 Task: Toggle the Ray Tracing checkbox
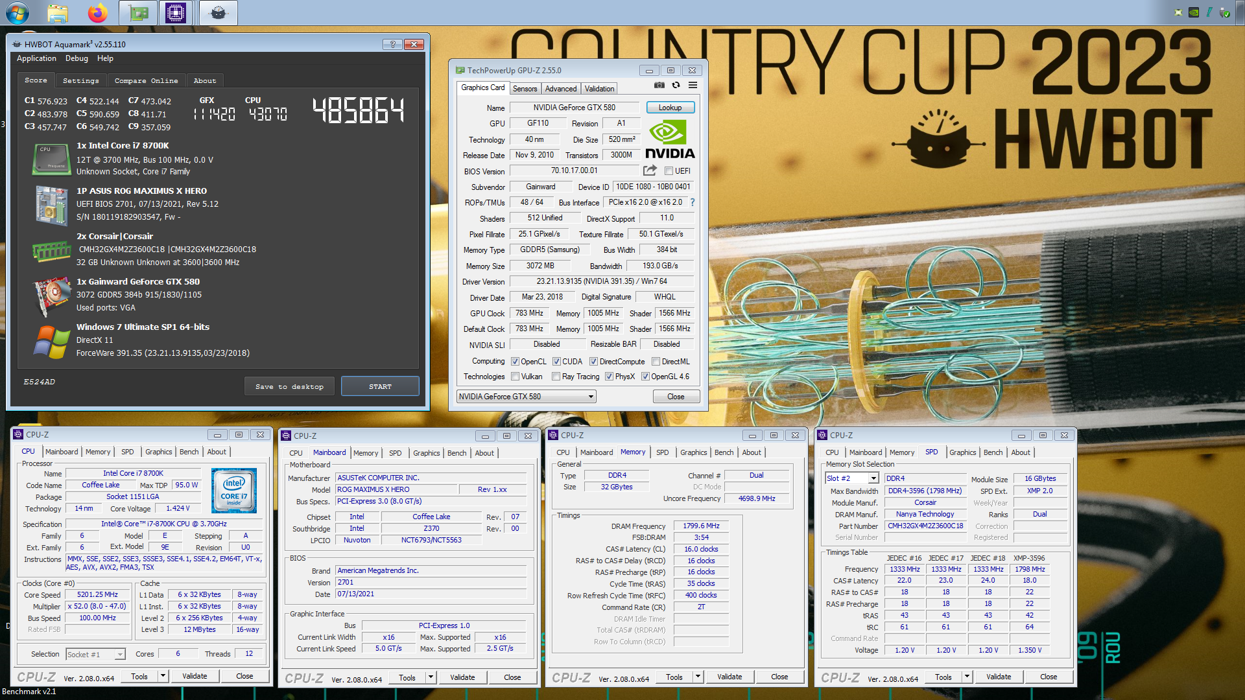[x=556, y=377]
